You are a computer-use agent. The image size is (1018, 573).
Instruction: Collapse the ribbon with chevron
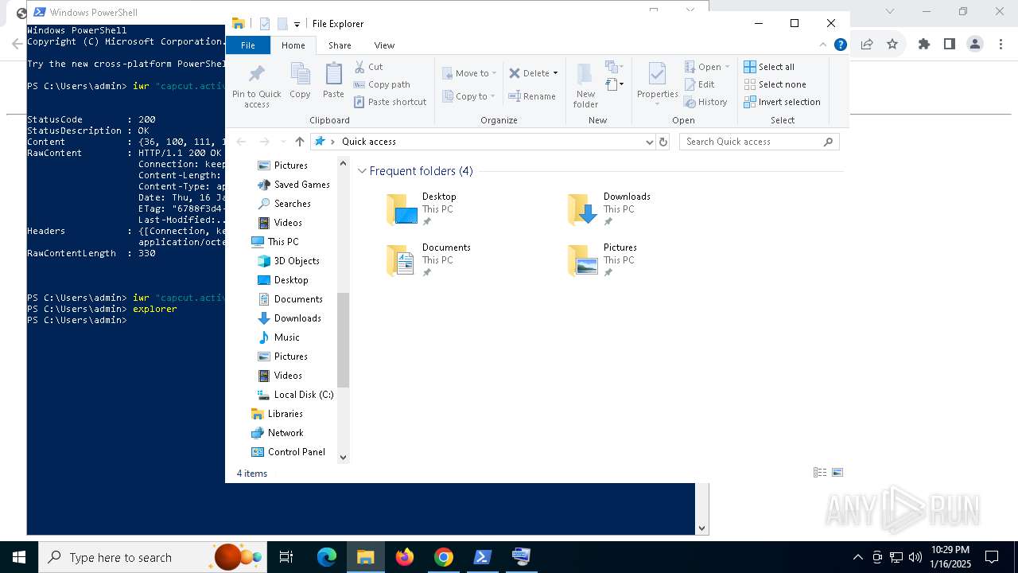pos(823,45)
